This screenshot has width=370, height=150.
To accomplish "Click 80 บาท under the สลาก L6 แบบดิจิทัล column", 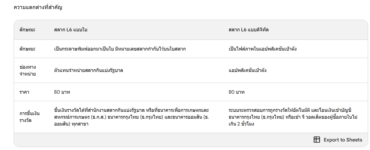I will click(237, 92).
